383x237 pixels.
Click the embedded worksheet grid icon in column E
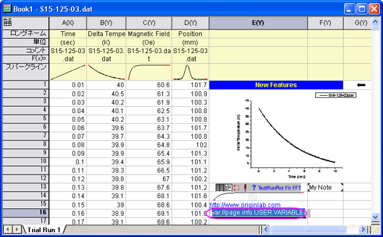pos(219,188)
